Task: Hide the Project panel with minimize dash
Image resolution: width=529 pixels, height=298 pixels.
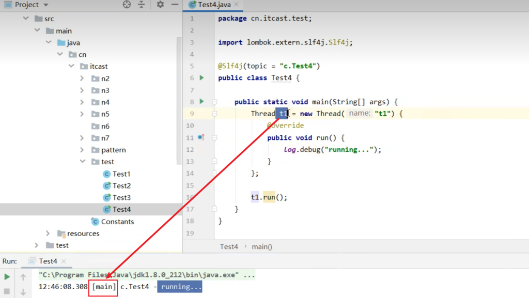Action: [x=174, y=5]
